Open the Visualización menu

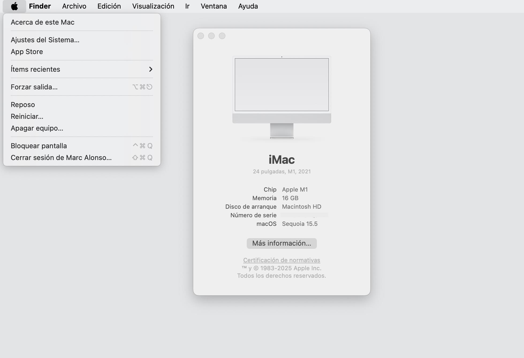[x=153, y=6]
